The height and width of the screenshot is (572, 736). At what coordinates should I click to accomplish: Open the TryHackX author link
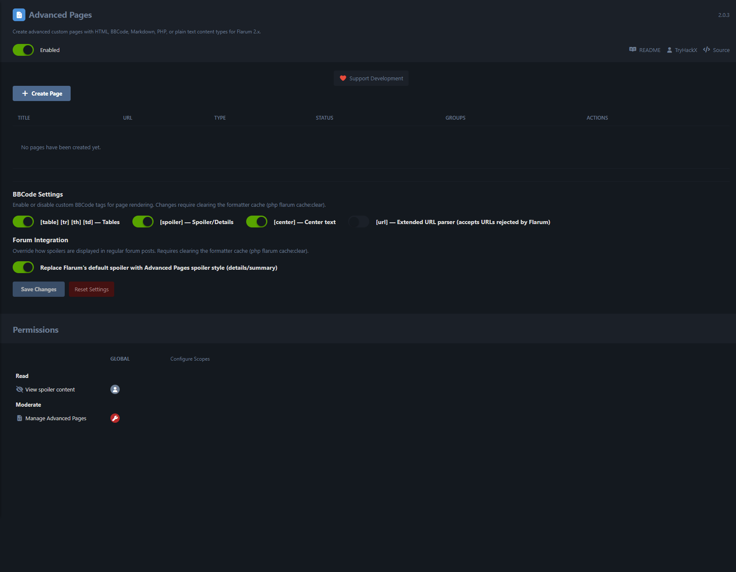tap(682, 50)
